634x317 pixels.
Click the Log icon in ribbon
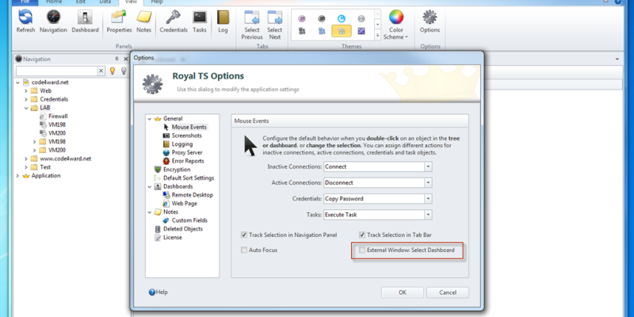point(223,17)
